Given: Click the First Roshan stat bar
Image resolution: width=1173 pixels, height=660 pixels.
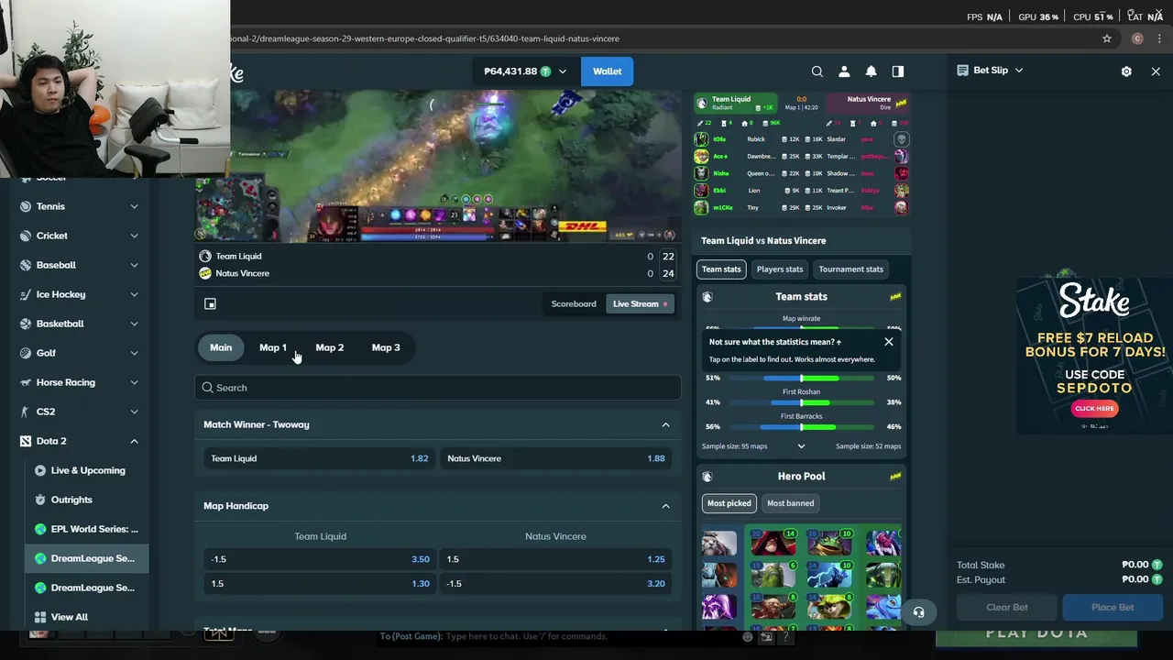Looking at the screenshot, I should [x=802, y=402].
